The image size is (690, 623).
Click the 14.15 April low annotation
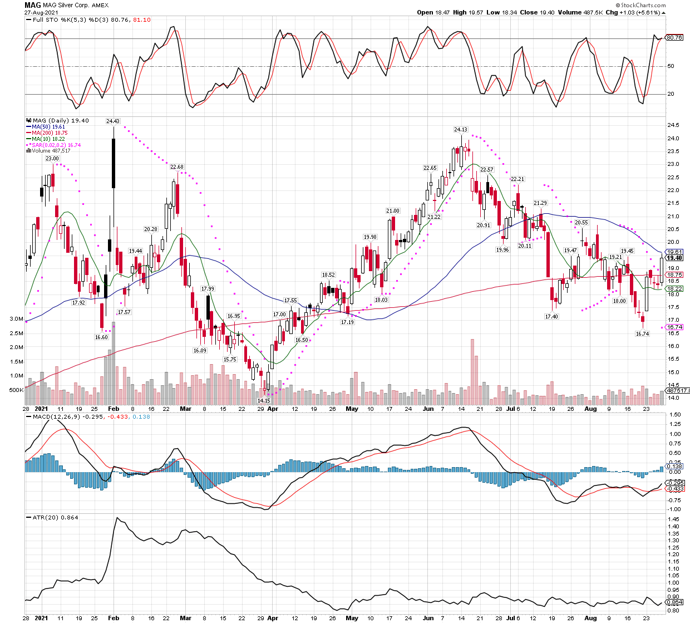pos(263,400)
